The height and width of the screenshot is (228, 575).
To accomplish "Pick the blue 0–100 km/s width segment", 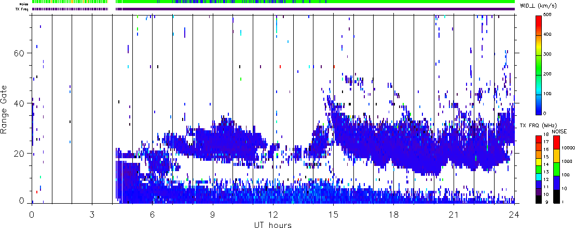I will (539, 105).
